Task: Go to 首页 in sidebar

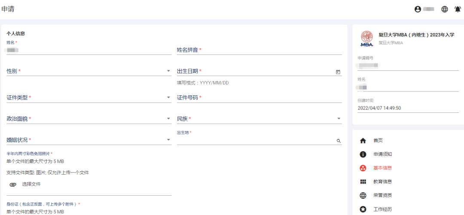Action: pos(378,140)
